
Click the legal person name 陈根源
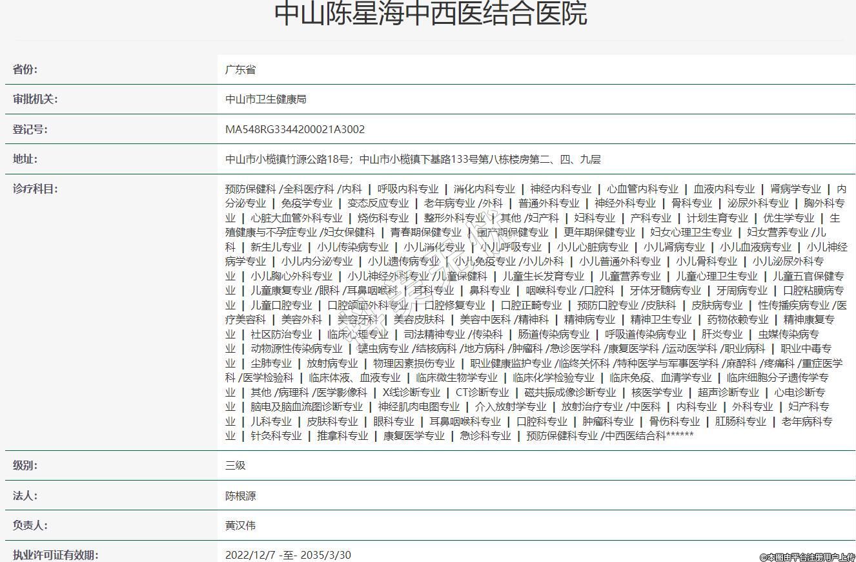click(x=240, y=496)
